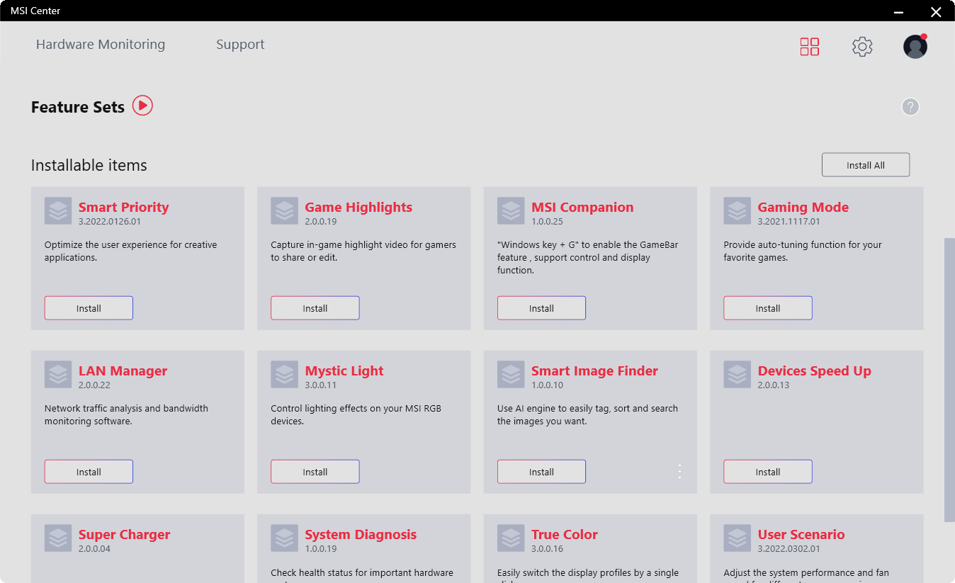Install Devices Speed Up
Image resolution: width=955 pixels, height=583 pixels.
point(768,472)
